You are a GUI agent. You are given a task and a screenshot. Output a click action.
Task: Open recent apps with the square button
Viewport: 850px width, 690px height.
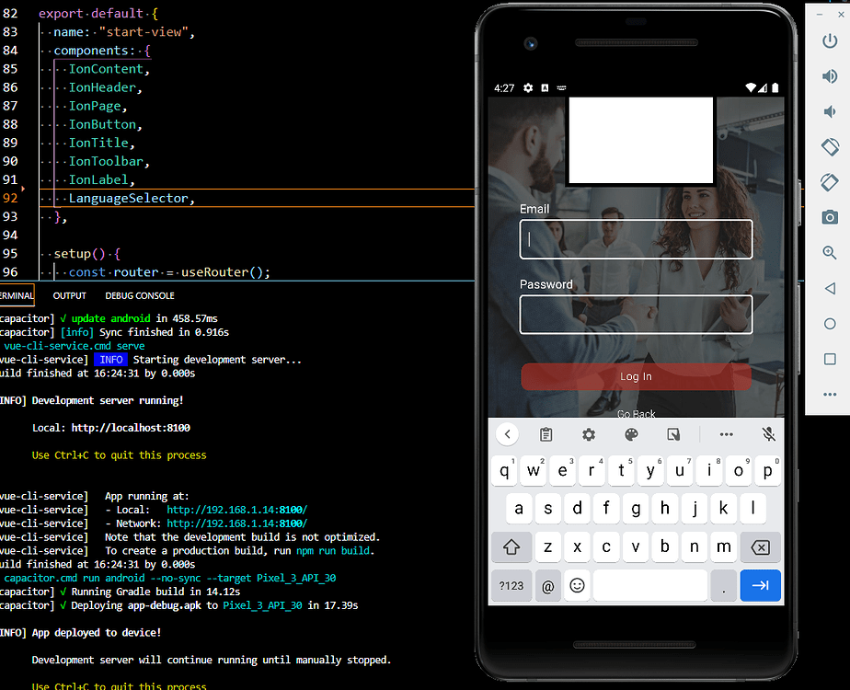(830, 359)
